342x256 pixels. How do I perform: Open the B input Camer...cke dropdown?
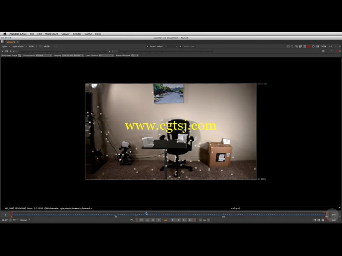coord(189,47)
